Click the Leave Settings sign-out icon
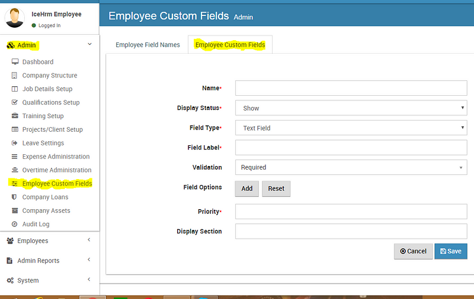Image resolution: width=474 pixels, height=299 pixels. pyautogui.click(x=14, y=143)
